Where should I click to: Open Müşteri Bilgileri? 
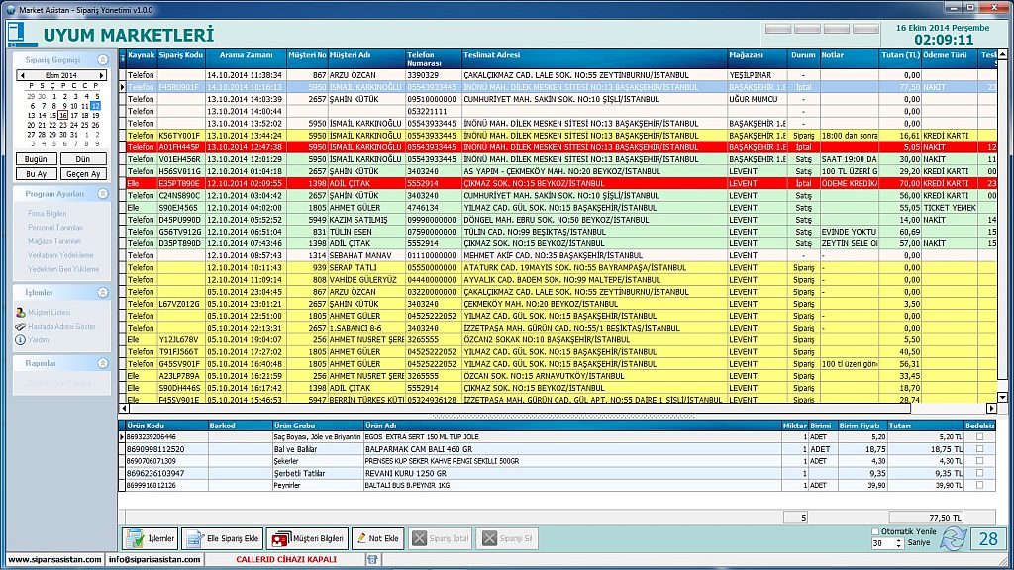click(307, 538)
